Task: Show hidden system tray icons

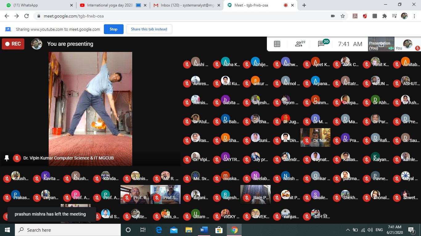Action: click(348, 230)
